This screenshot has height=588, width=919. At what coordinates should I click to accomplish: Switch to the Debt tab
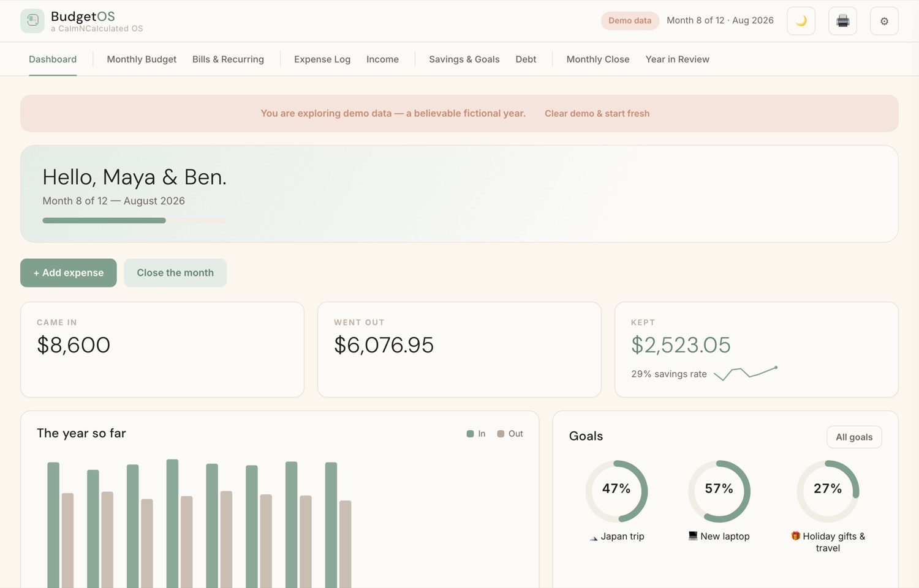tap(526, 59)
